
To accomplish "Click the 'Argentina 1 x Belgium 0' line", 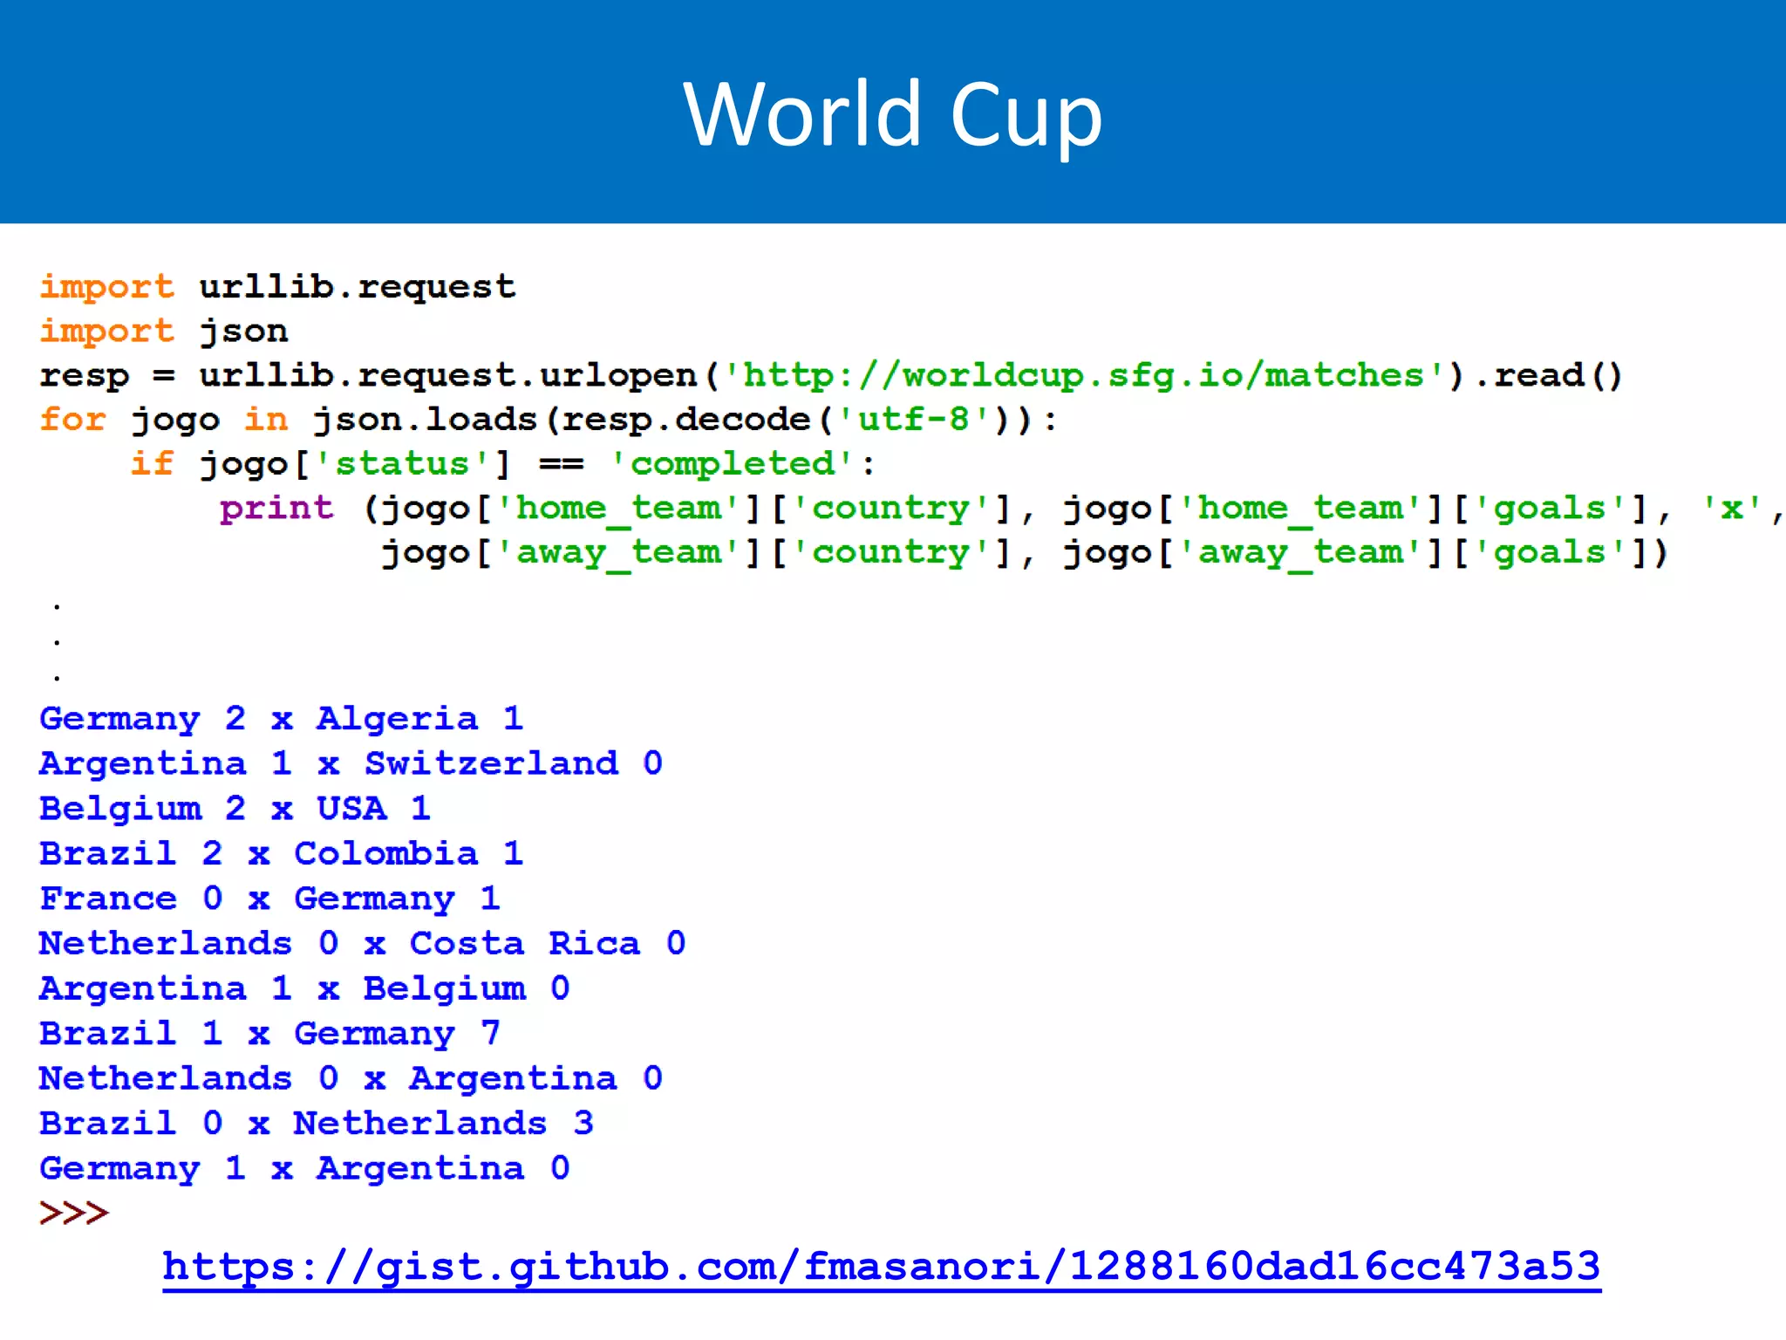I will tap(304, 988).
